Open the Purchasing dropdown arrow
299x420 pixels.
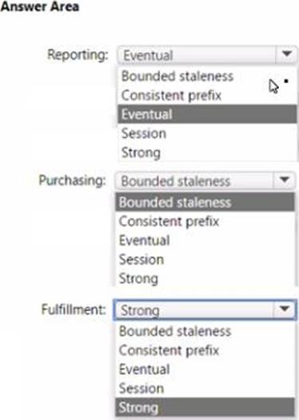pyautogui.click(x=285, y=181)
